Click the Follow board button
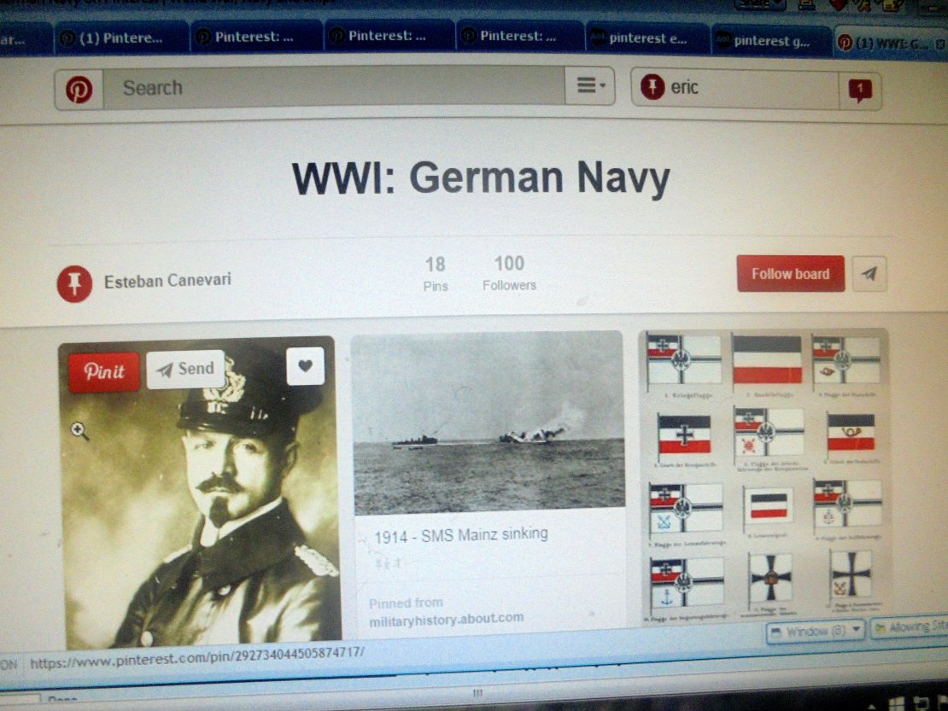 (790, 274)
